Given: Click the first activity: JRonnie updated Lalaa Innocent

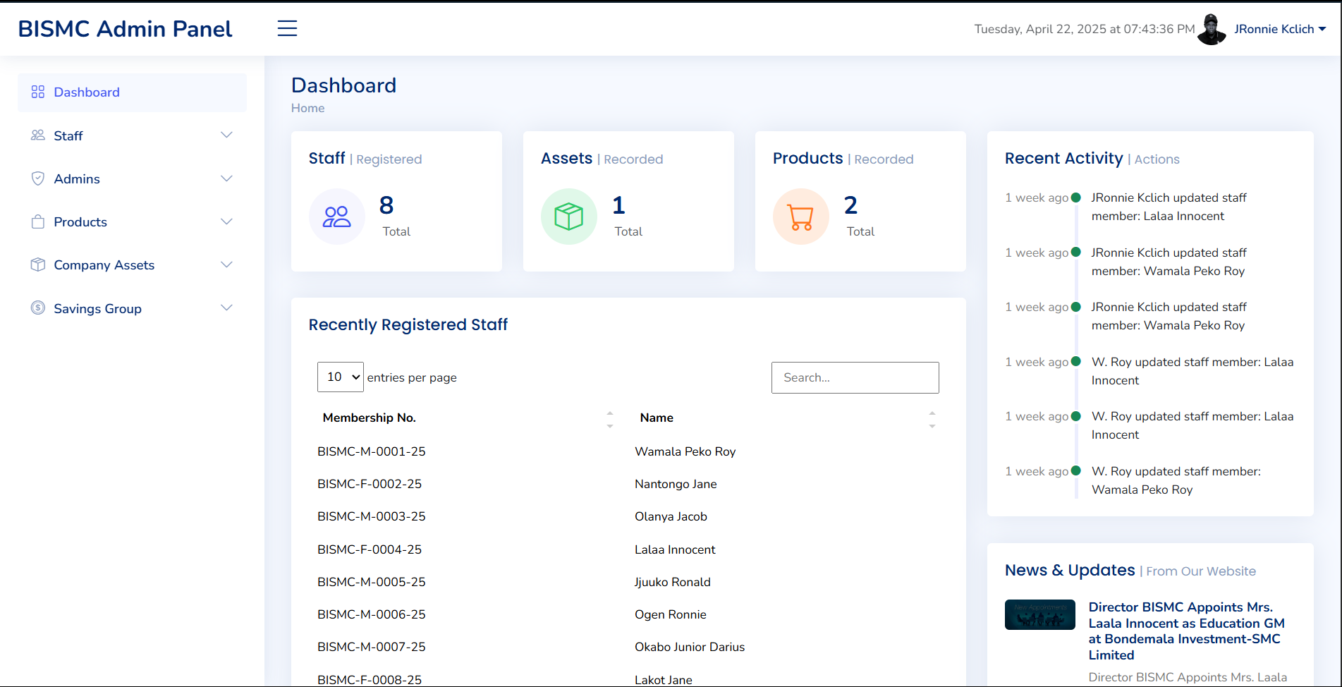Looking at the screenshot, I should point(1169,207).
